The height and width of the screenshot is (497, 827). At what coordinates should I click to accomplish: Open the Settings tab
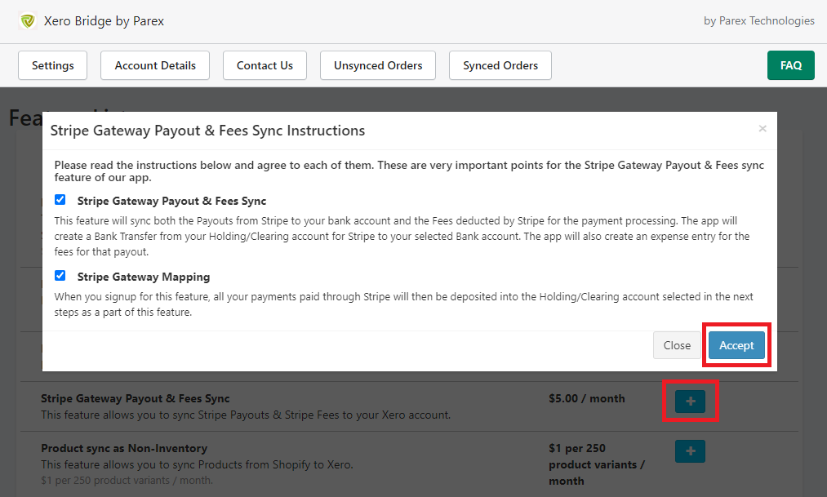53,65
